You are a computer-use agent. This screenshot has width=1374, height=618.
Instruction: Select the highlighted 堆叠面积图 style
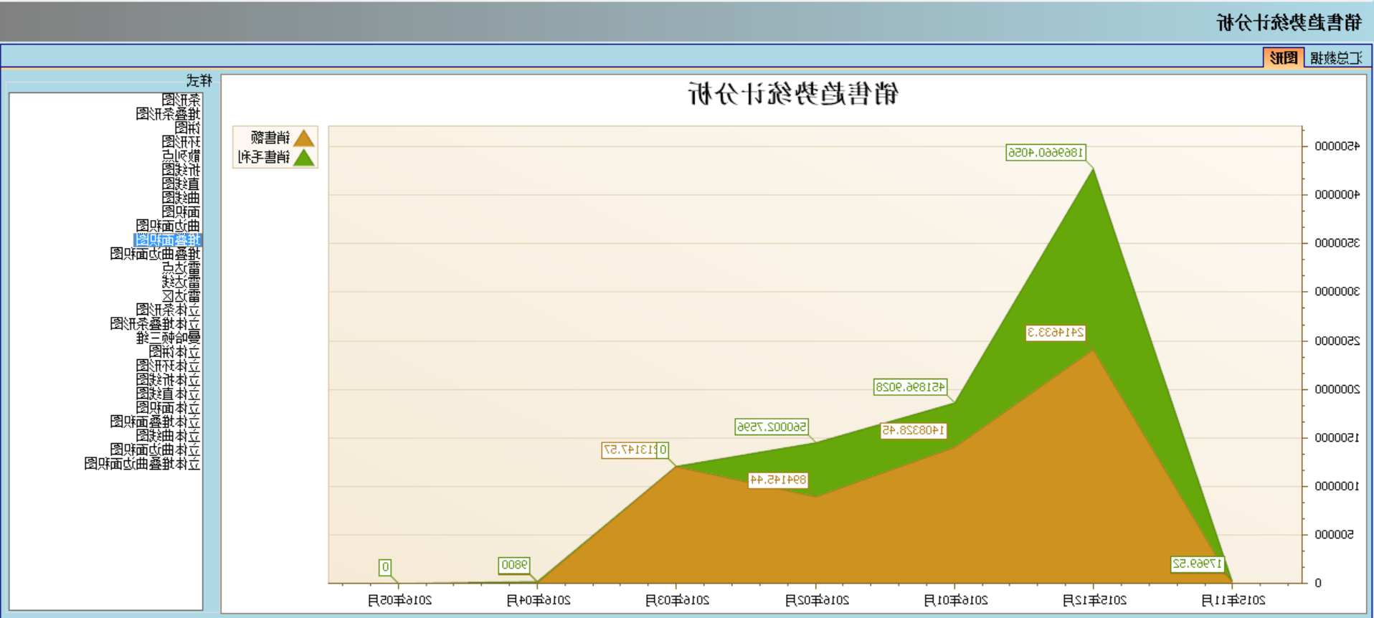(169, 239)
